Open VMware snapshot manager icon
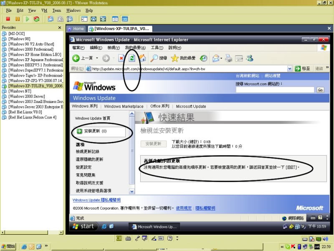 [x=70, y=19]
